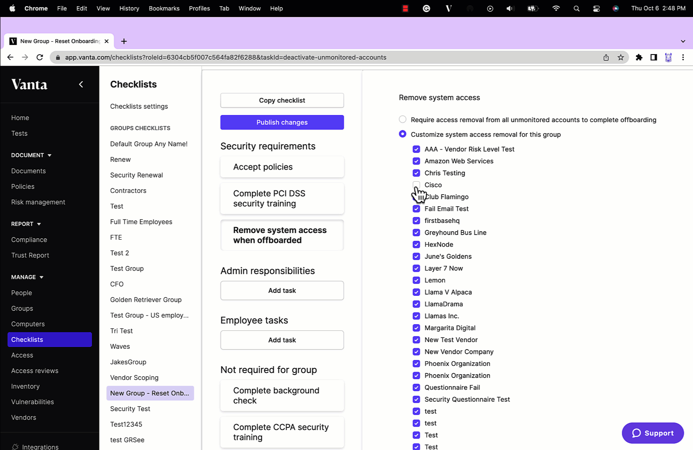
Task: Open the Chrome History menu
Action: (129, 8)
